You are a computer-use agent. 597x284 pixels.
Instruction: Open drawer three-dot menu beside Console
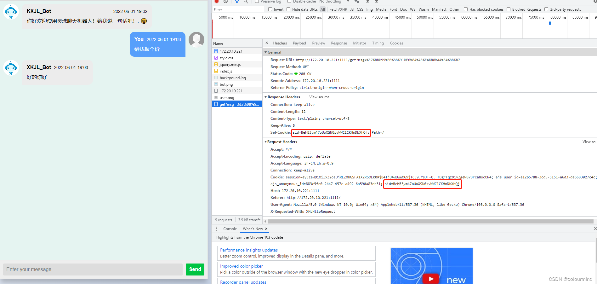(217, 229)
